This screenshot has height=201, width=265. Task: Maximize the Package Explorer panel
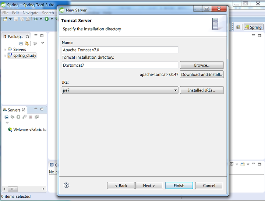tap(42, 35)
